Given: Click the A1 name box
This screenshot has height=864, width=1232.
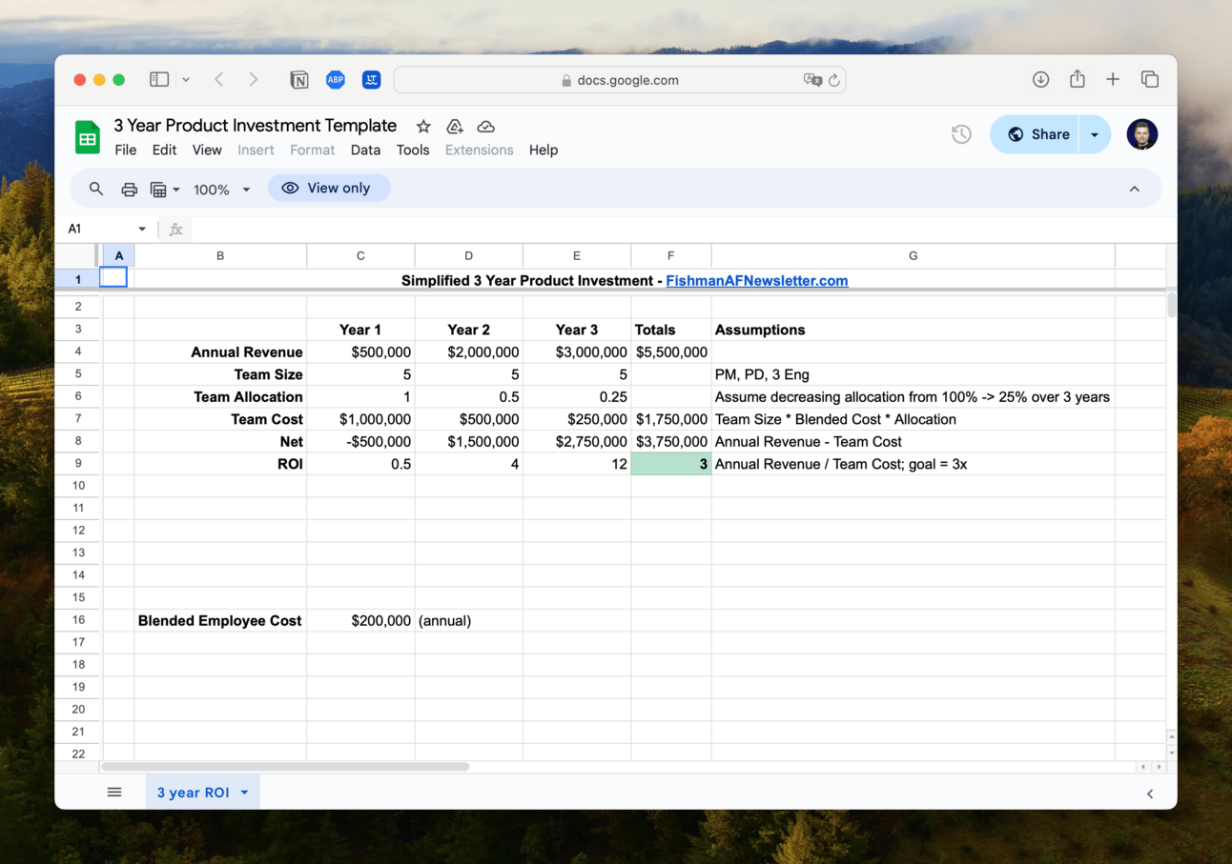Looking at the screenshot, I should pos(99,229).
